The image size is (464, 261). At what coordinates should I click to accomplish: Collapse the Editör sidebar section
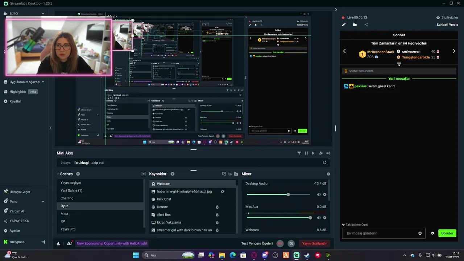point(43,13)
